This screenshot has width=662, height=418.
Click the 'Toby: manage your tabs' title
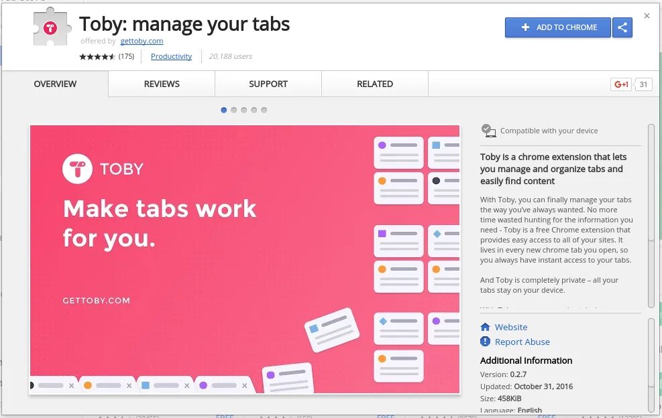click(x=184, y=24)
